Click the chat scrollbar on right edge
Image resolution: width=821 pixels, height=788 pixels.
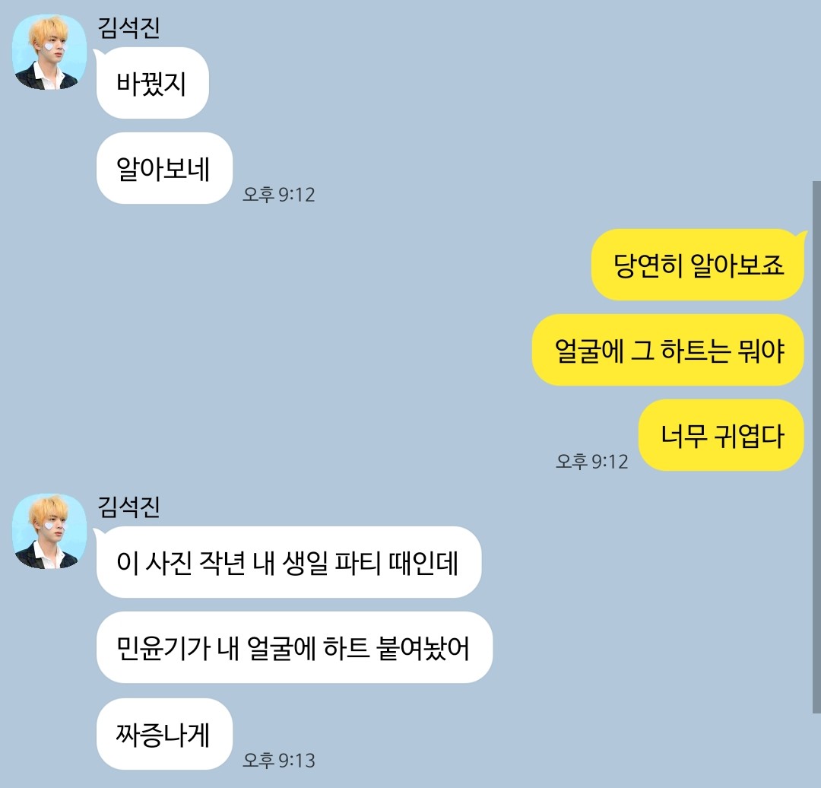point(816,447)
